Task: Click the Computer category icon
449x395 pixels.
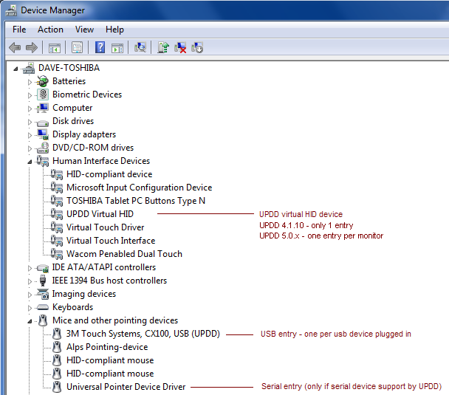Action: [x=43, y=108]
